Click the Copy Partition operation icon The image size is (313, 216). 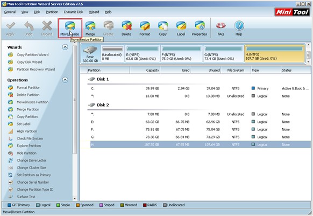point(10,116)
